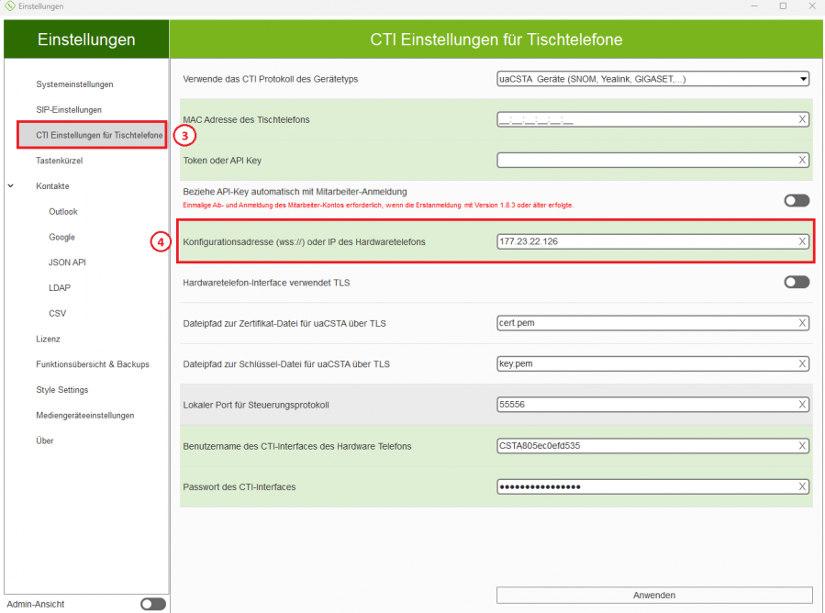Clear the Lokaler Port 55556 field

click(803, 404)
